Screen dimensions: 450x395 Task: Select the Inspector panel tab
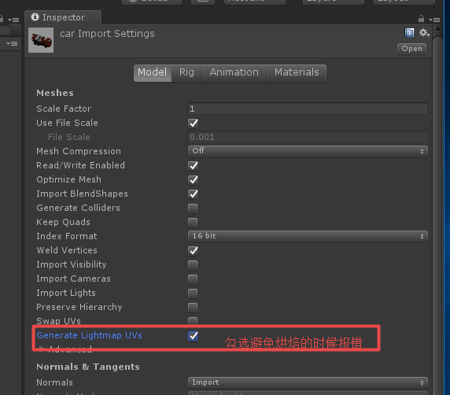[63, 17]
